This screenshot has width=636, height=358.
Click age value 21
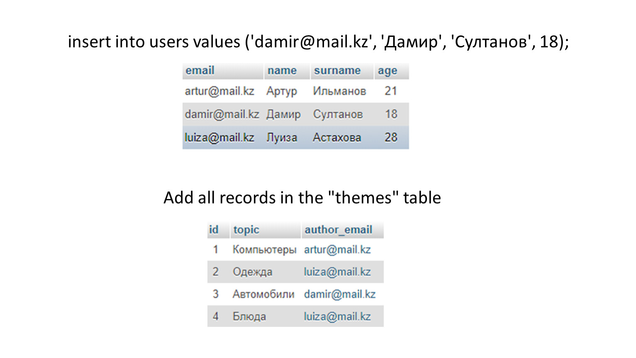(391, 91)
